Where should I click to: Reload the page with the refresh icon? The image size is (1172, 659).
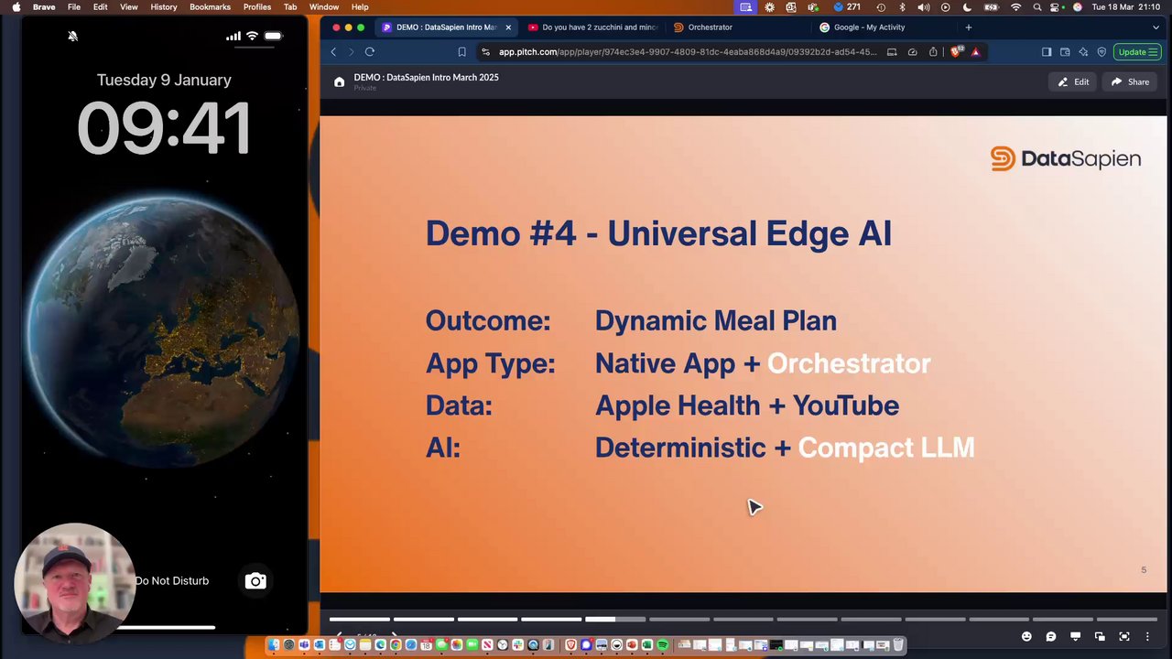pos(370,52)
